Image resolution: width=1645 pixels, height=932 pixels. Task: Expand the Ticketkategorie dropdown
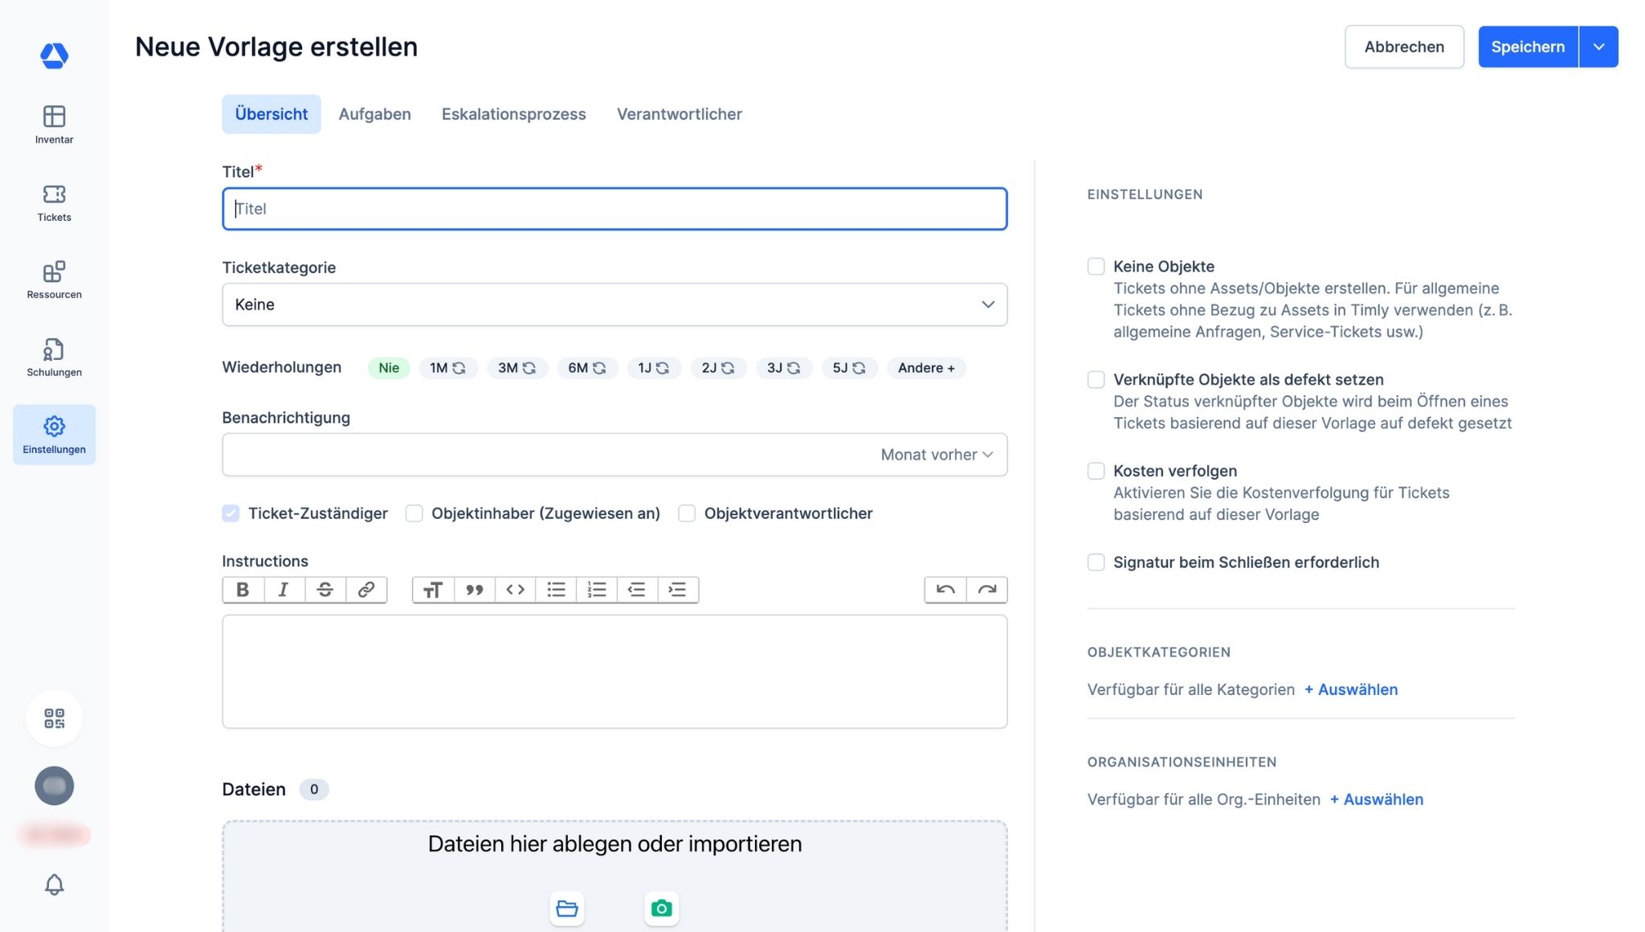(614, 305)
